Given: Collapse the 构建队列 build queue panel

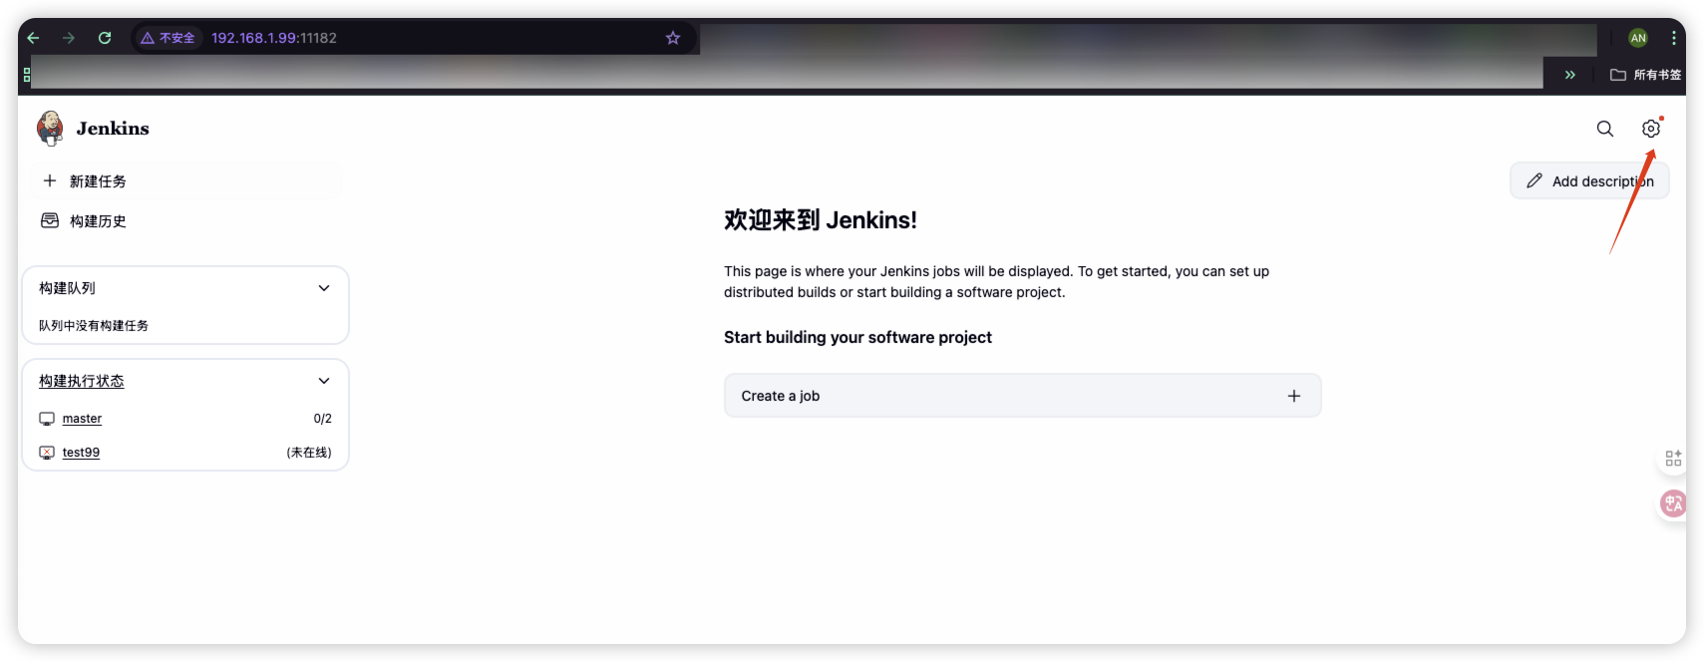Looking at the screenshot, I should coord(324,288).
